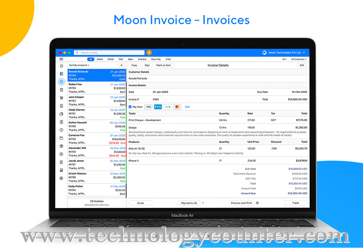Click the blue Edit link beside payment icons
363x248 pixels.
tap(187, 107)
